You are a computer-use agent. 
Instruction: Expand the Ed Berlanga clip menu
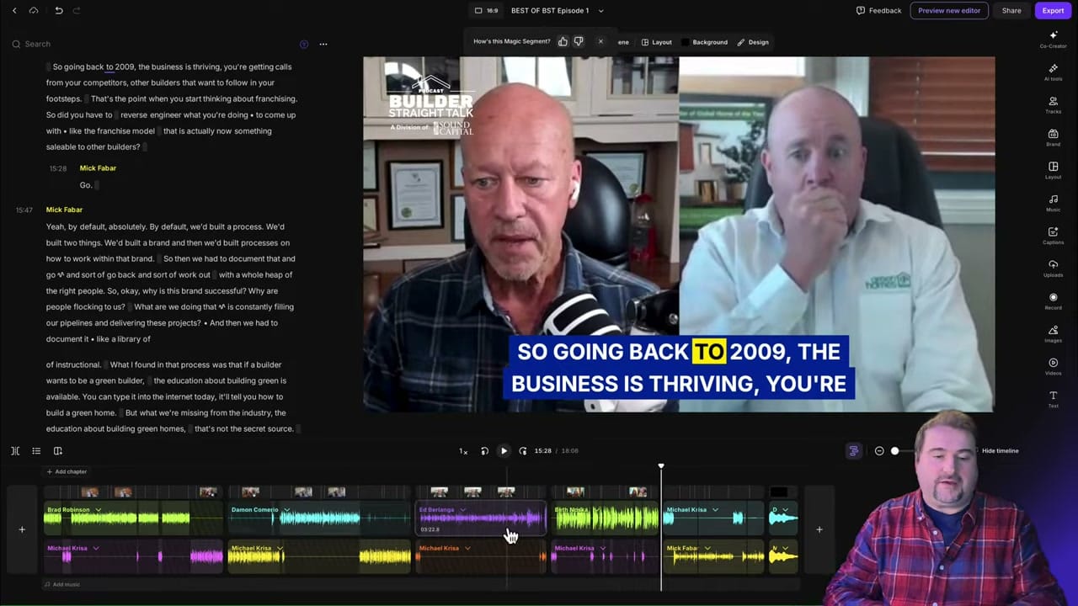(462, 510)
